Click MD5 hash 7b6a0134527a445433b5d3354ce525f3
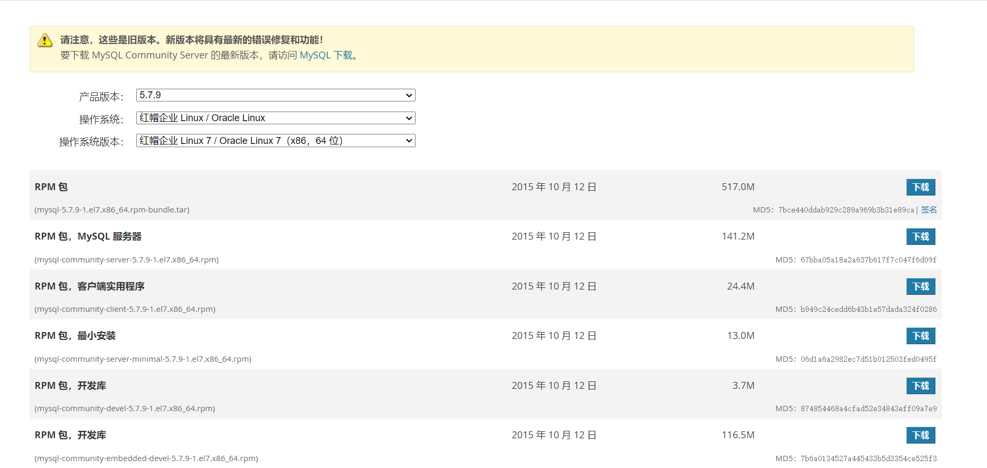Image resolution: width=987 pixels, height=468 pixels. click(x=868, y=458)
